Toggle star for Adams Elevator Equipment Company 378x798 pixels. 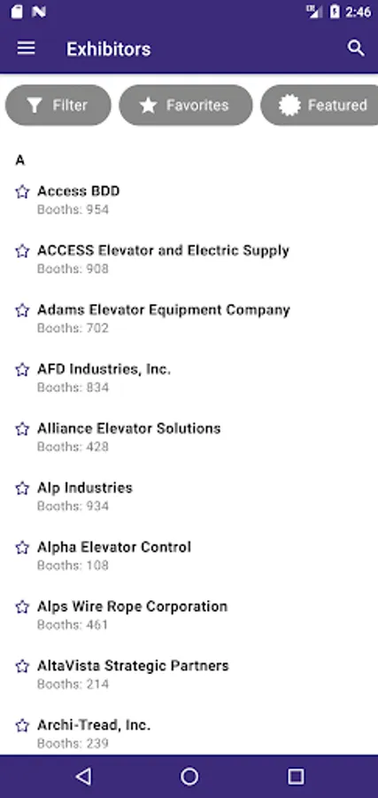(22, 310)
